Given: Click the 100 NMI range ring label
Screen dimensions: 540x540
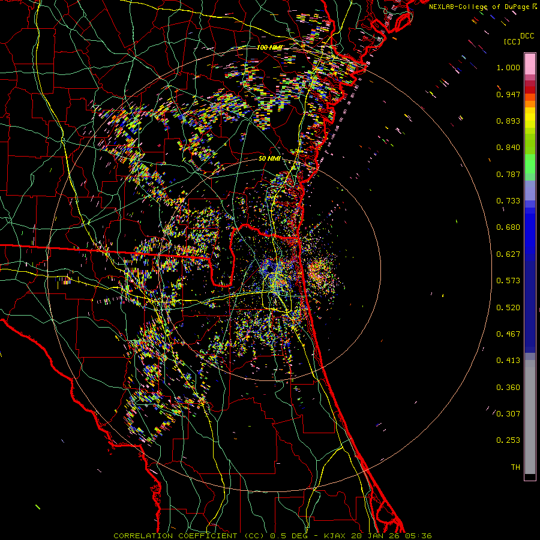Looking at the screenshot, I should pyautogui.click(x=269, y=47).
